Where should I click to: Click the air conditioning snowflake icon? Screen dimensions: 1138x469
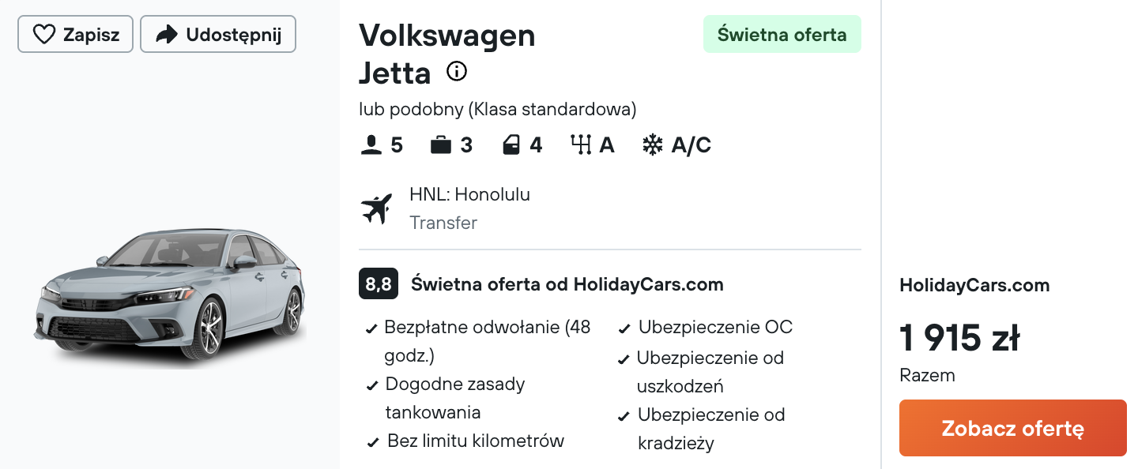pos(653,145)
